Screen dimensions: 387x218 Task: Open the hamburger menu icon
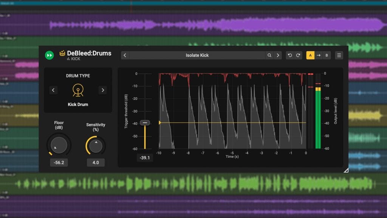click(339, 55)
